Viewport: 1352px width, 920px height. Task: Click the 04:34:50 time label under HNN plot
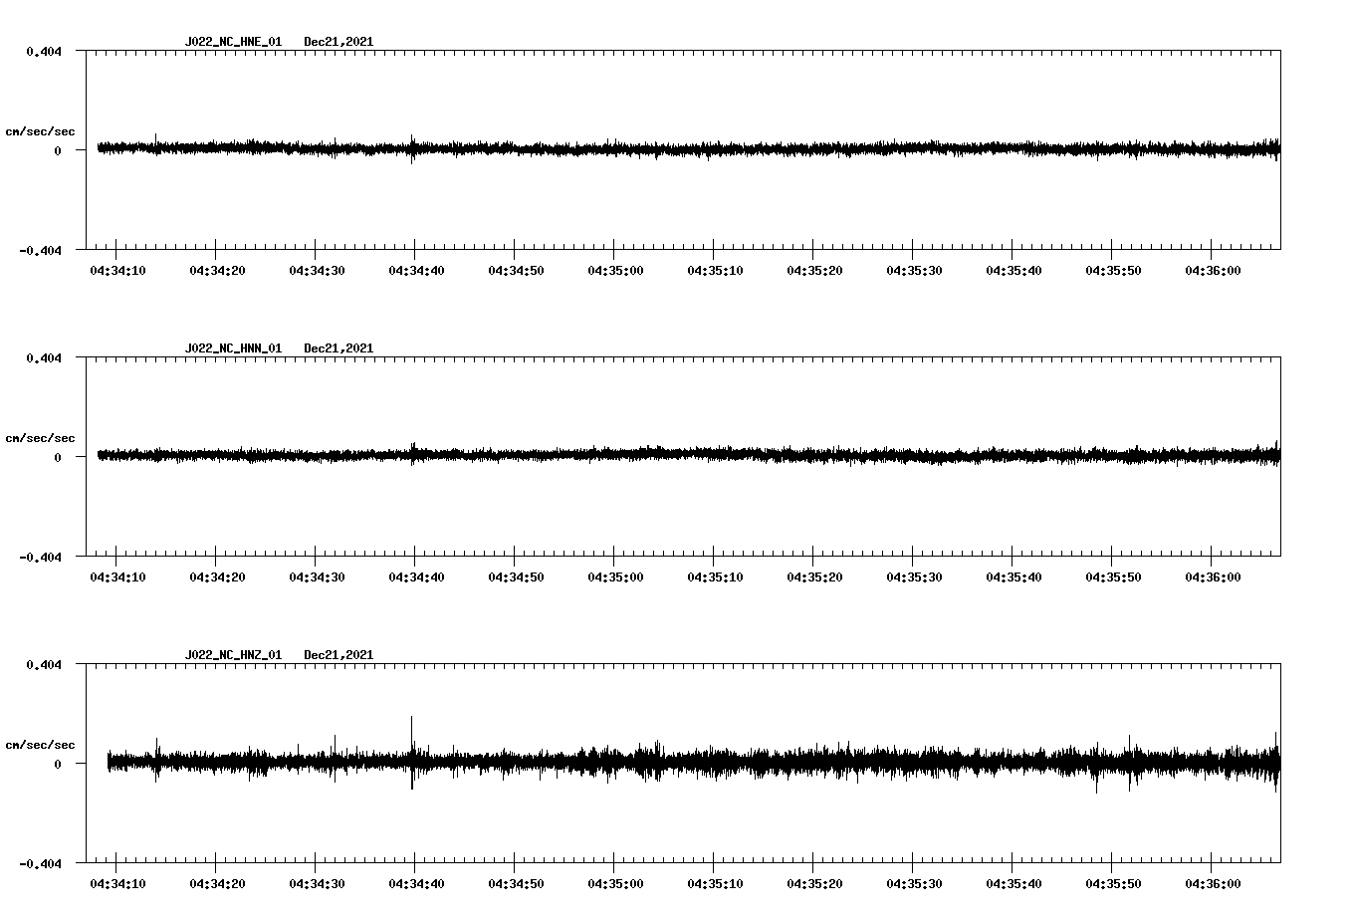516,576
